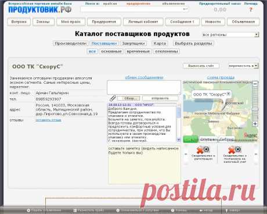This screenshot has width=267, height=214.
Task: Open the 'схема проезда' link
Action: click(x=221, y=77)
